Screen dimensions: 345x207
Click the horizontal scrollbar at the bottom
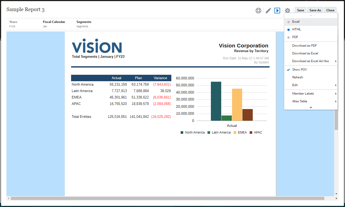[165, 198]
